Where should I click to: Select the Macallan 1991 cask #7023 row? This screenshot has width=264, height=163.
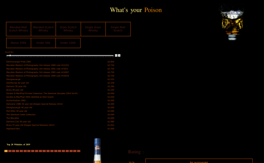60,69
